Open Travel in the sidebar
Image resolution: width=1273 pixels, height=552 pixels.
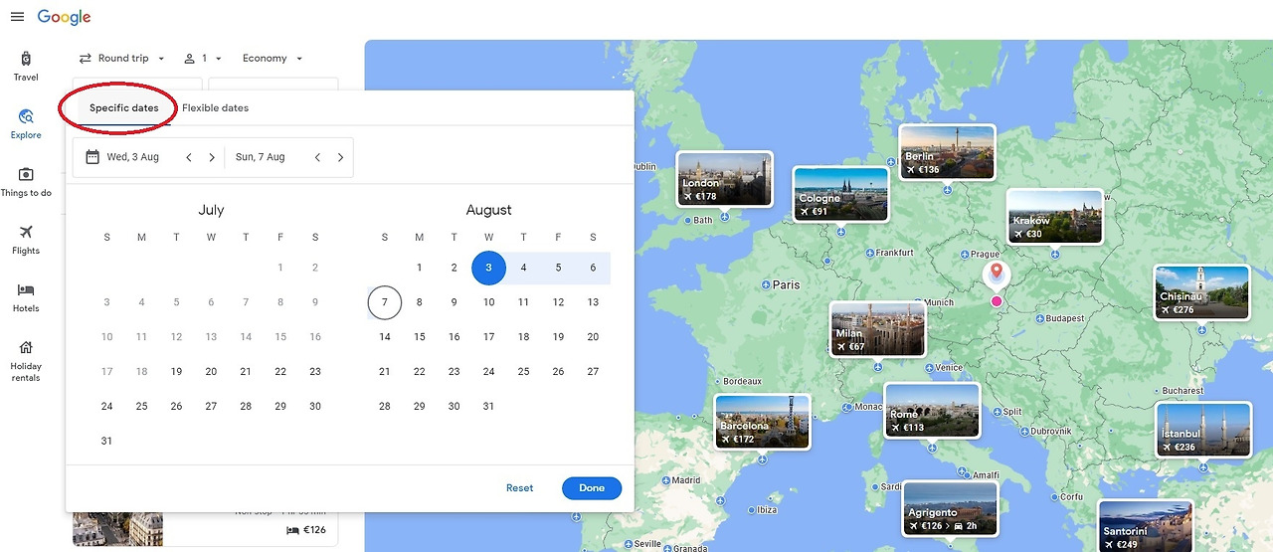26,66
